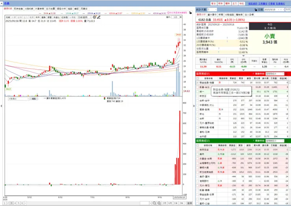Open 關鍵券商 dropdown in 區間買超15 header
This screenshot has height=206, width=291.
[x=274, y=74]
